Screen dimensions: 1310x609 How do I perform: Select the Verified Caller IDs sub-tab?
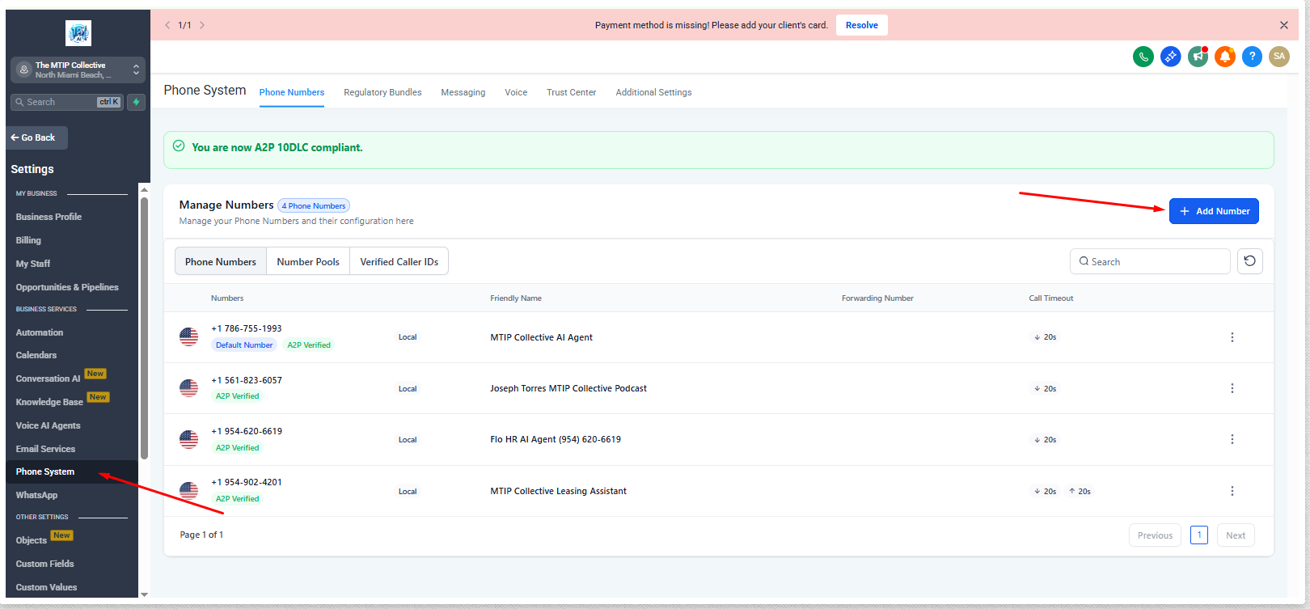click(x=399, y=261)
